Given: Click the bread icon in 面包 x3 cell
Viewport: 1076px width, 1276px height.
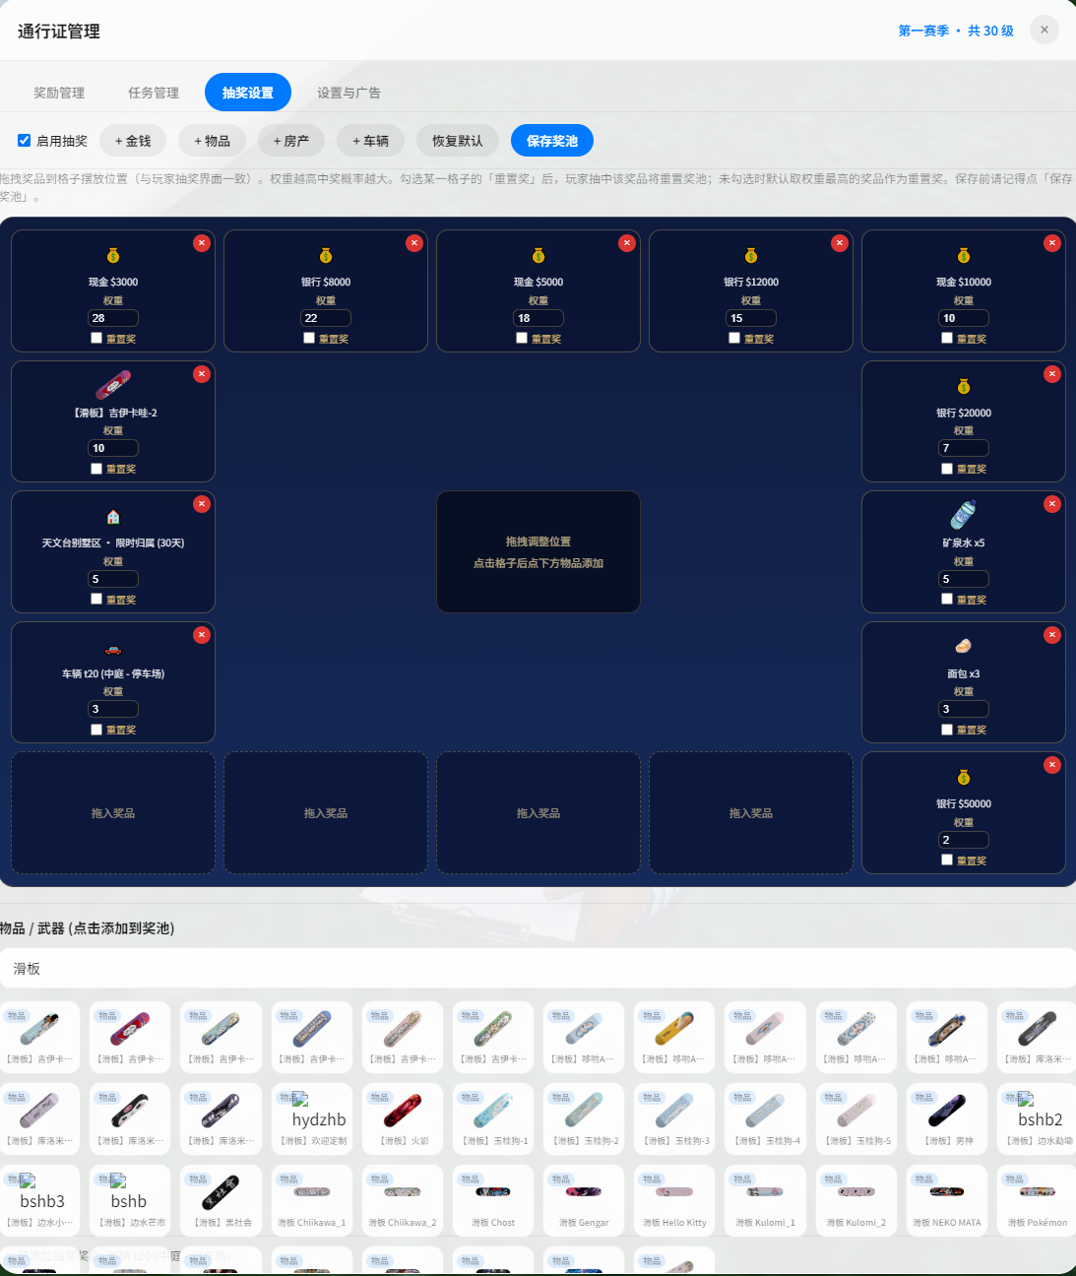Looking at the screenshot, I should [x=964, y=646].
